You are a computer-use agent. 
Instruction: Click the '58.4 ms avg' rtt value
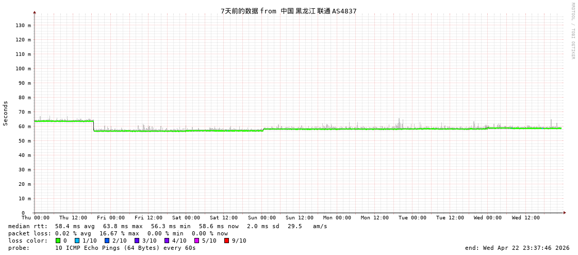[x=75, y=226]
